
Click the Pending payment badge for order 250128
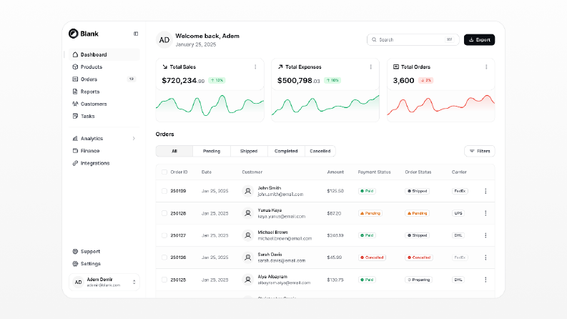tap(370, 213)
